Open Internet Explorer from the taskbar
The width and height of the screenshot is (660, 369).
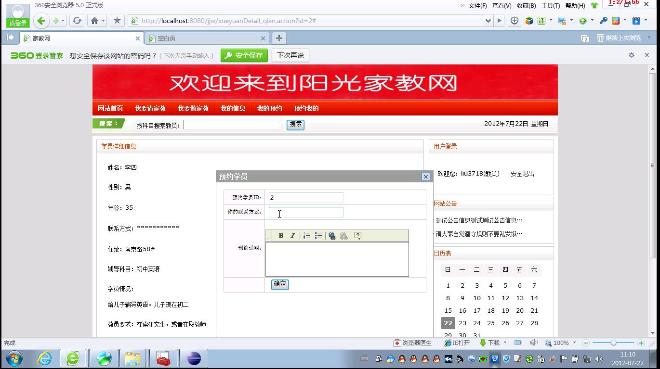pos(44,358)
